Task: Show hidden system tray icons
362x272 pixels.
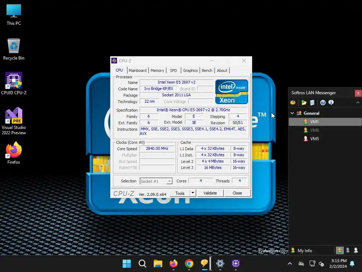Action: click(x=290, y=263)
